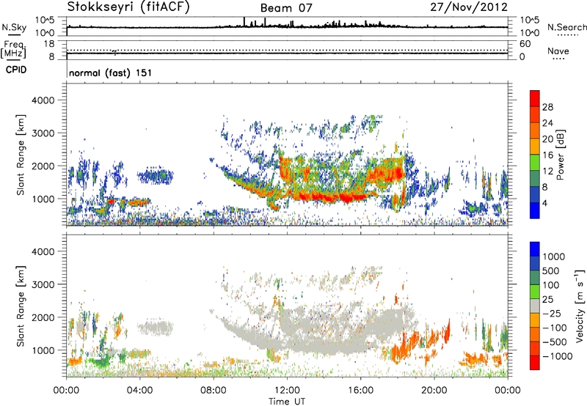Click the light green 25–100 Velocity colorbar segment
This screenshot has height=406, width=587.
(535, 292)
